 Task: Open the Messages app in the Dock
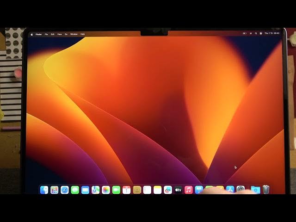coord(75,190)
